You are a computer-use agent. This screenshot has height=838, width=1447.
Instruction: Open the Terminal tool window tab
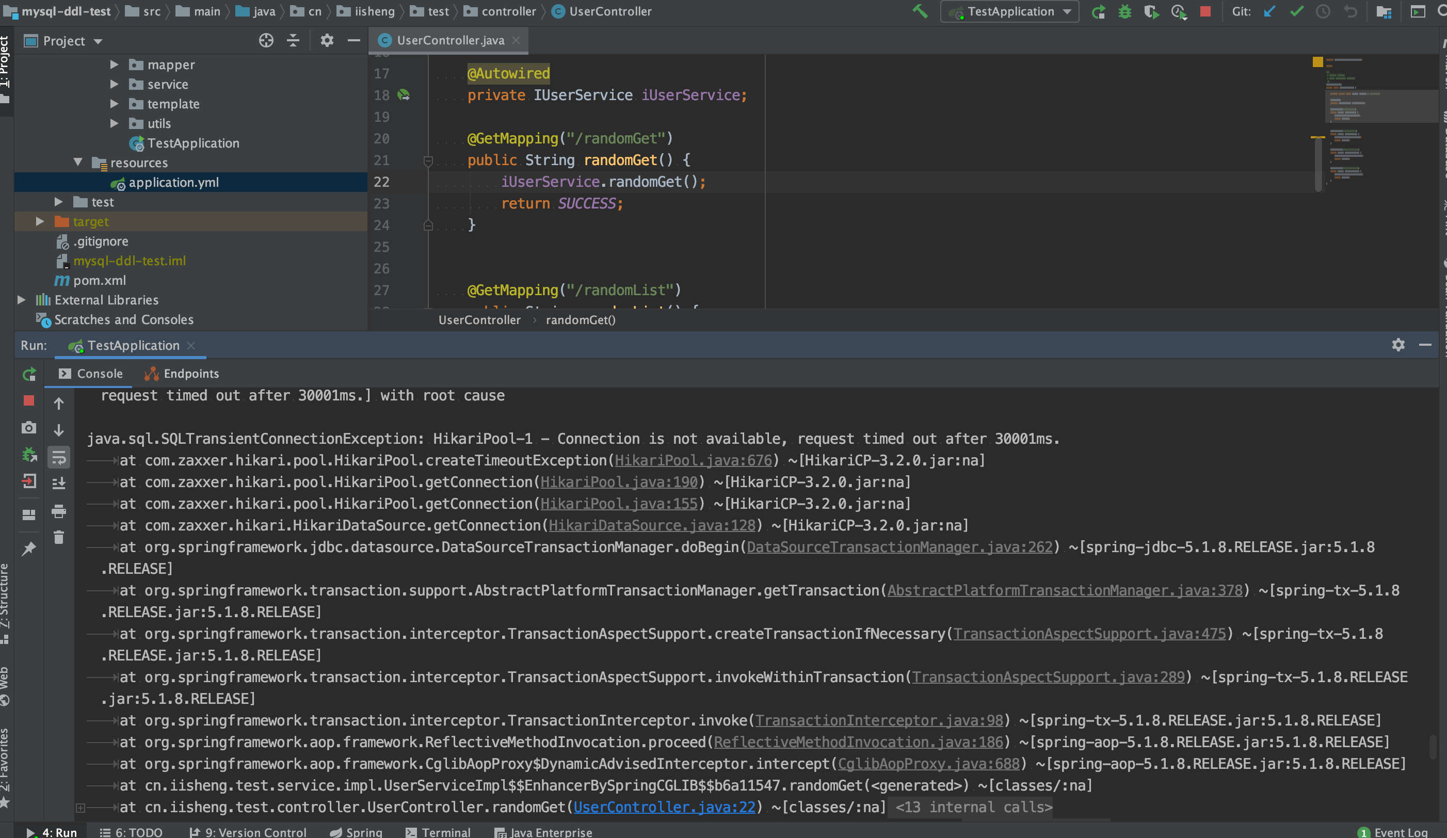(438, 832)
